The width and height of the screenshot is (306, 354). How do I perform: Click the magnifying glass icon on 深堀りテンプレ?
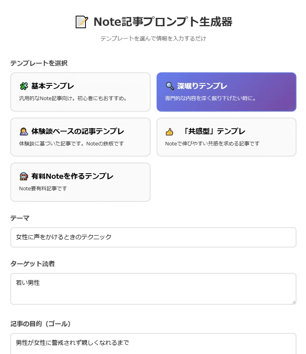[x=170, y=86]
